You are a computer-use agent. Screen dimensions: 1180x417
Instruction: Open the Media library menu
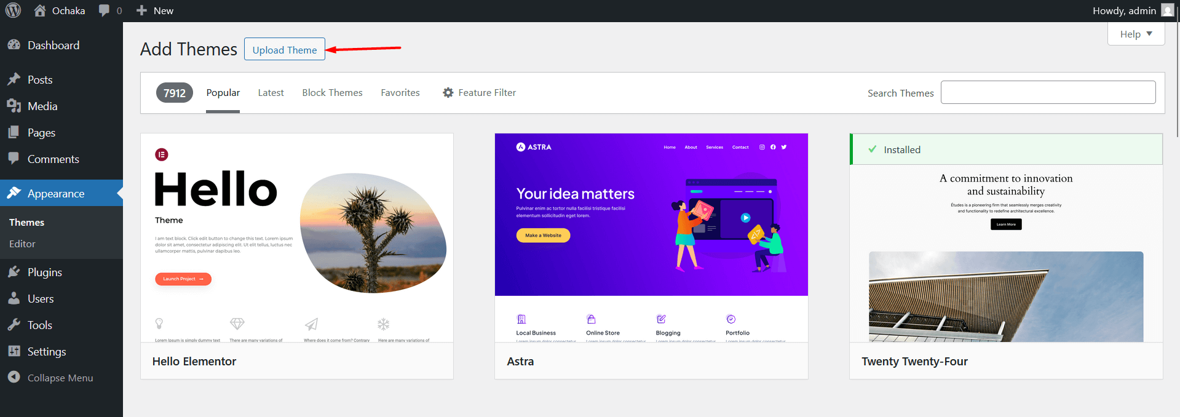pyautogui.click(x=42, y=106)
